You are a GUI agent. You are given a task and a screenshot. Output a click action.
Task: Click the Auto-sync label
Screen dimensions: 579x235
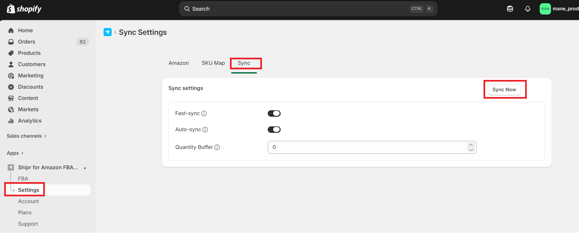(x=188, y=130)
